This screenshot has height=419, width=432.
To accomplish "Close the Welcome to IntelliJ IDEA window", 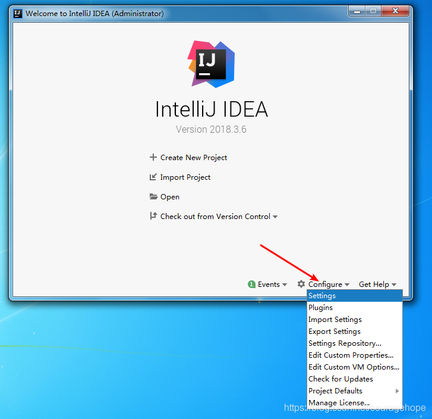I will click(395, 11).
